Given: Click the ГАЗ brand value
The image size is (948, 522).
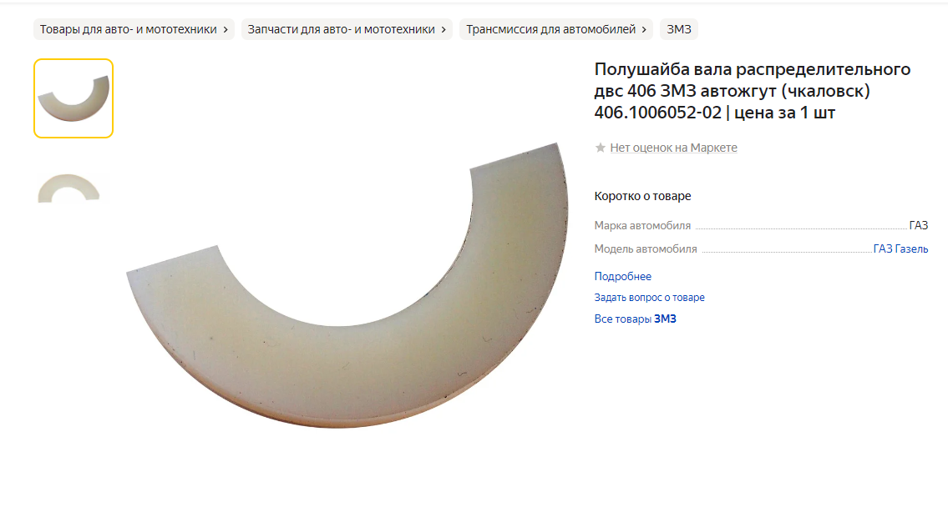Looking at the screenshot, I should [x=919, y=225].
